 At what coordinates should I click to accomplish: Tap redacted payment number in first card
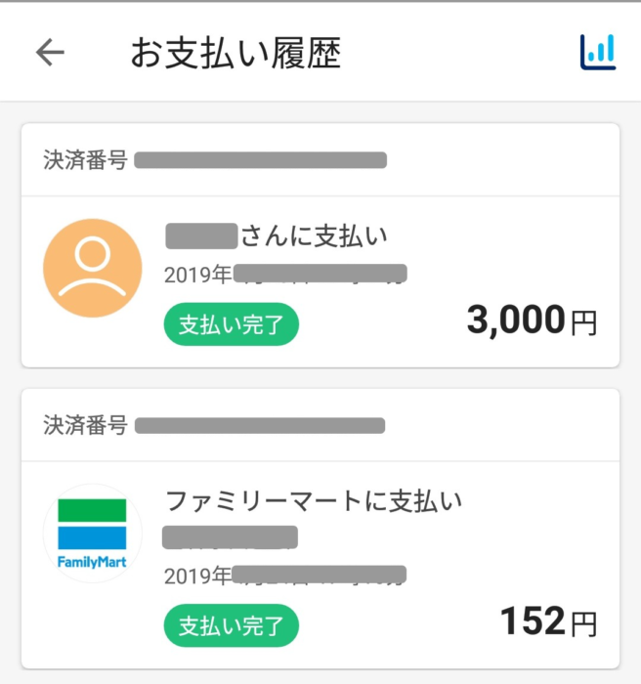tap(261, 160)
